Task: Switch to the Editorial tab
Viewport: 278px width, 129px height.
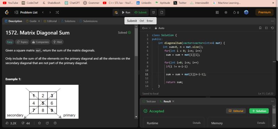Action: point(50,21)
